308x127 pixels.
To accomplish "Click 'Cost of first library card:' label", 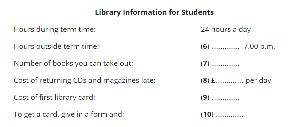I will click(x=55, y=97).
